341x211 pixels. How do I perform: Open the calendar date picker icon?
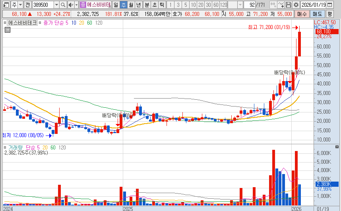coord(330,4)
